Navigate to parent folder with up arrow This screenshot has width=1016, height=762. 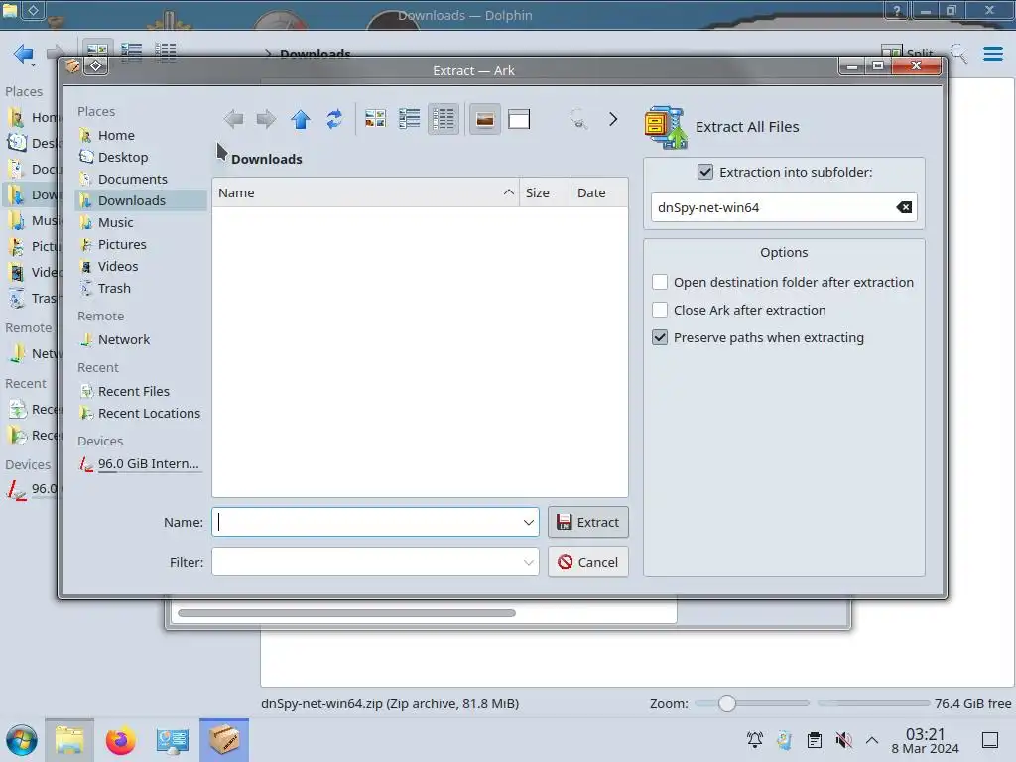pos(300,119)
